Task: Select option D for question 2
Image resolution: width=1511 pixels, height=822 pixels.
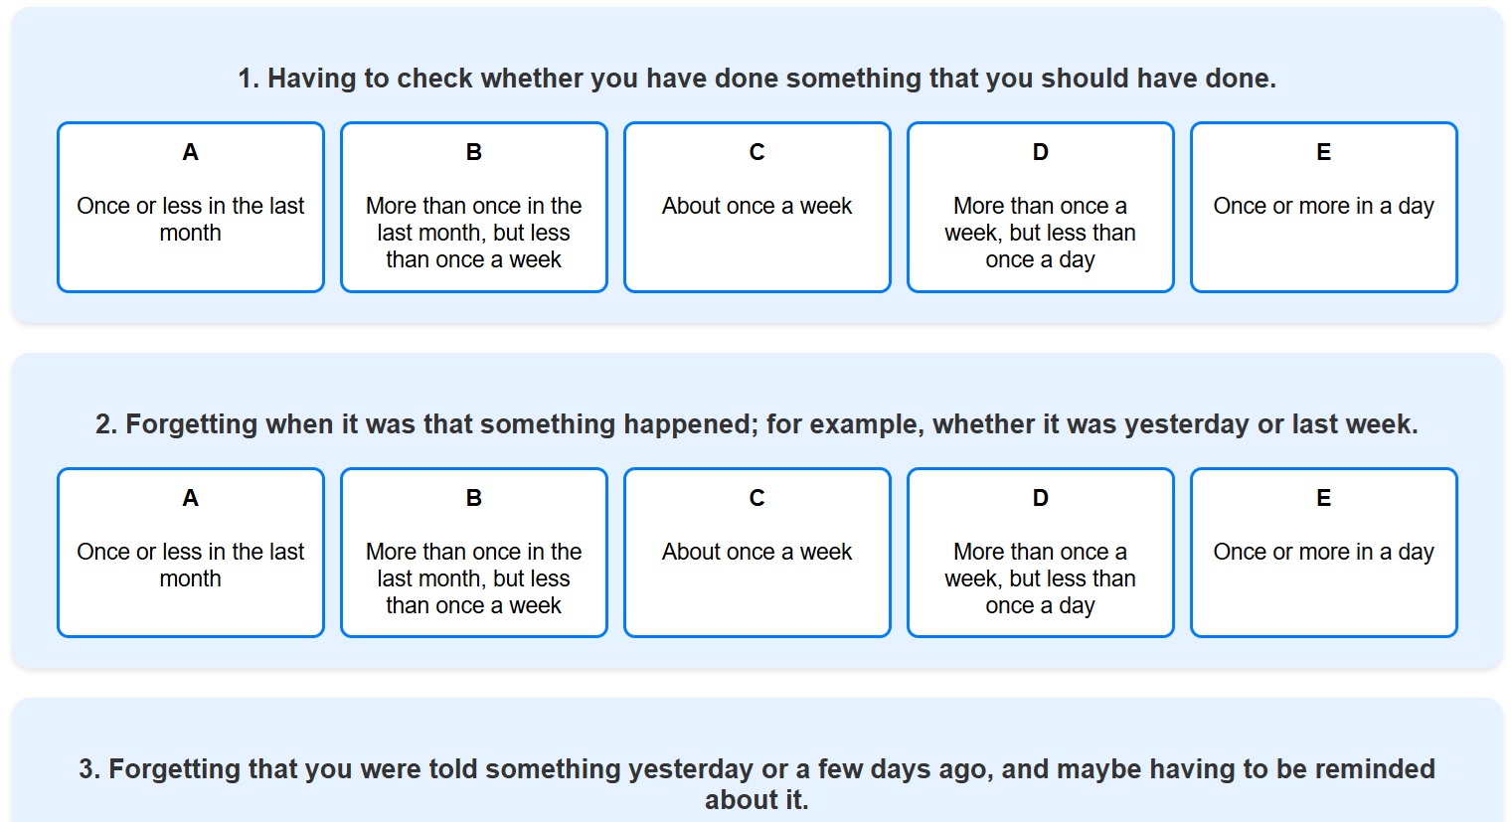Action: 1041,553
